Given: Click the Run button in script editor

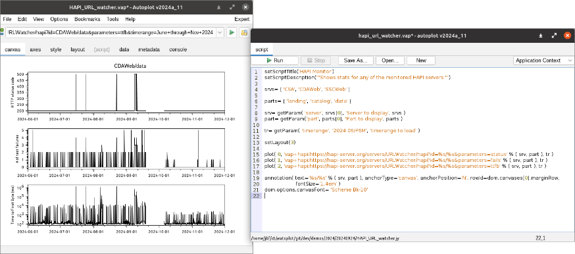Looking at the screenshot, I should 274,61.
